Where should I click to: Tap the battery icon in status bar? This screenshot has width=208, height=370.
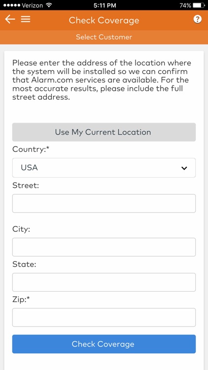(x=198, y=5)
